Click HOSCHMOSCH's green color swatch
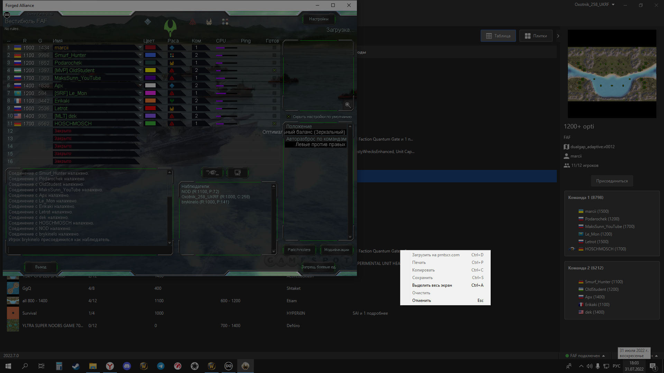The width and height of the screenshot is (664, 373). [x=150, y=124]
